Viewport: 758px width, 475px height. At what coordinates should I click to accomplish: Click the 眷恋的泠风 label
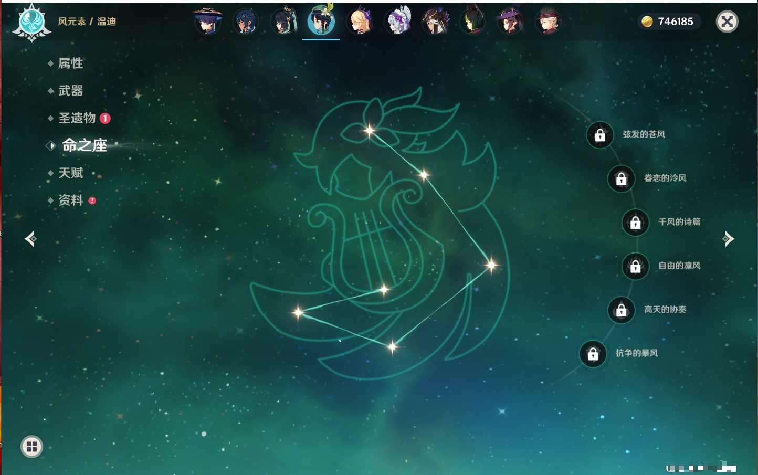665,178
